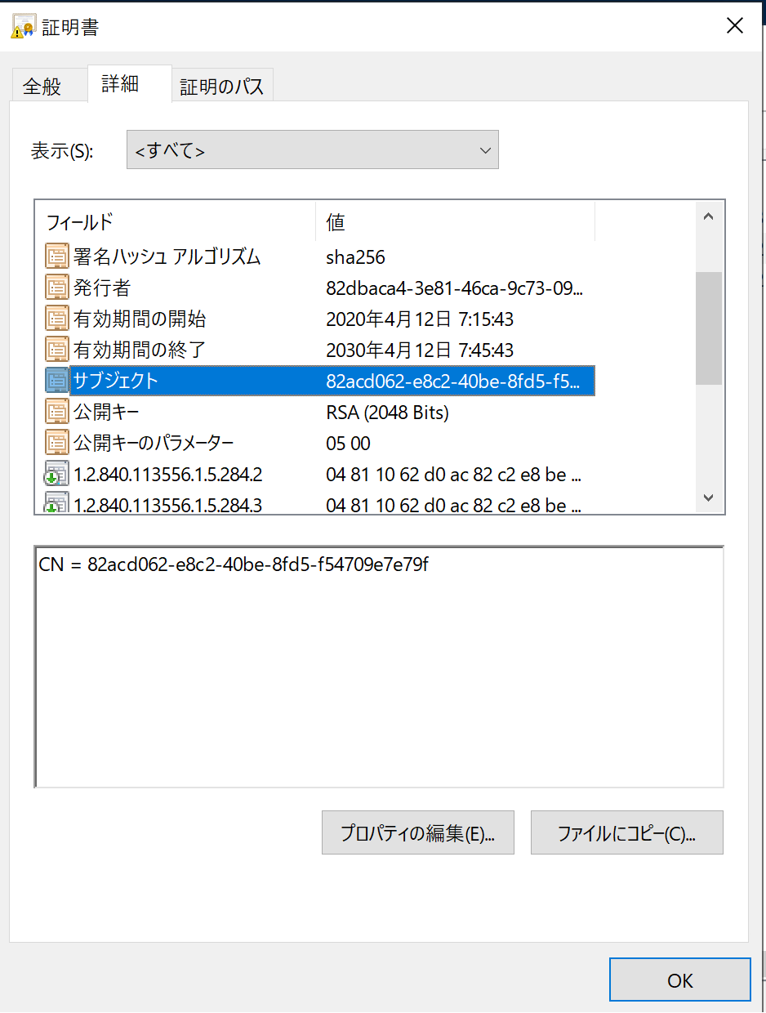
Task: Click the 値 column header
Action: click(336, 221)
